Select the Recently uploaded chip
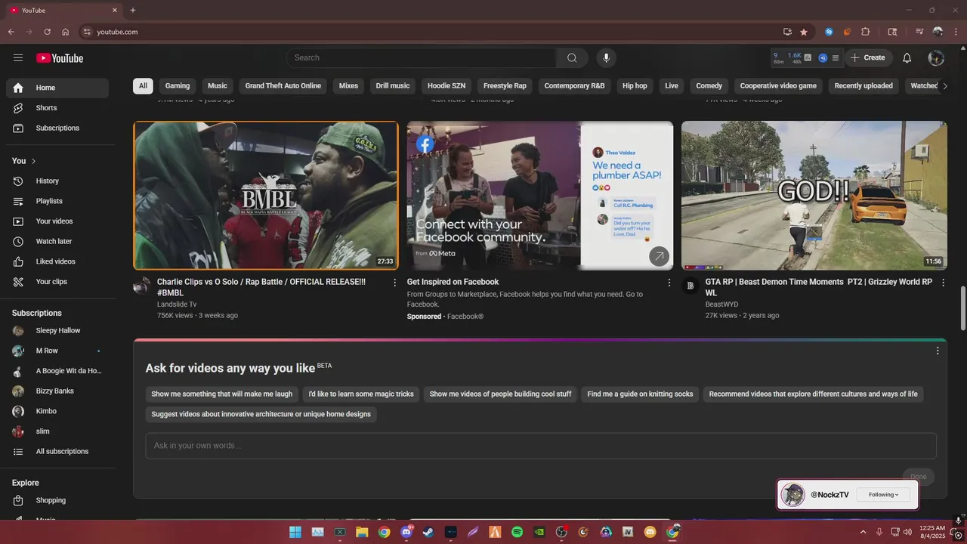Image resolution: width=967 pixels, height=544 pixels. pos(864,86)
